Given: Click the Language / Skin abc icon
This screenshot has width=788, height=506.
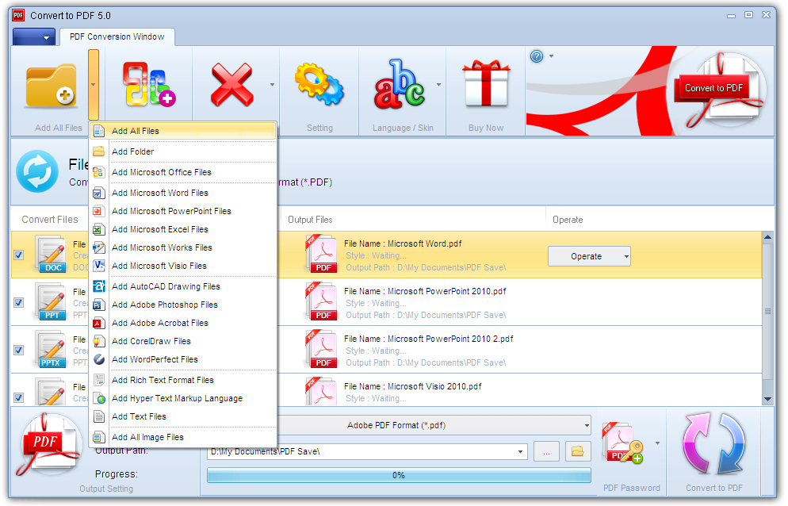Looking at the screenshot, I should [x=399, y=86].
